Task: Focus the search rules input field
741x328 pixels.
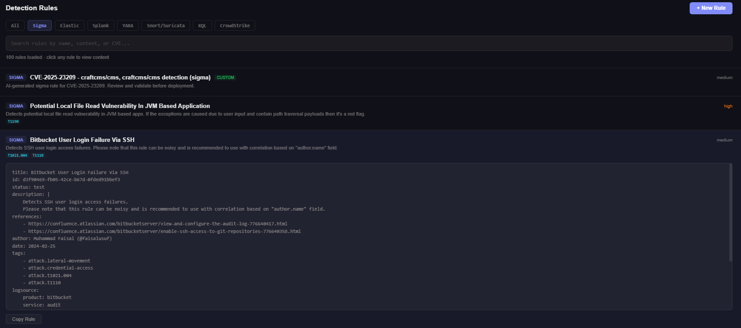Action: pyautogui.click(x=369, y=43)
